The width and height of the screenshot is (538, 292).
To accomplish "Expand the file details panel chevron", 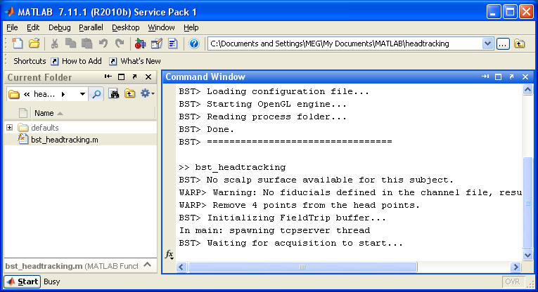I will tap(147, 265).
